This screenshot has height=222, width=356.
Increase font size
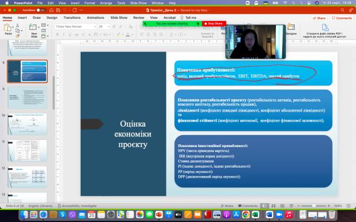[x=115, y=27]
